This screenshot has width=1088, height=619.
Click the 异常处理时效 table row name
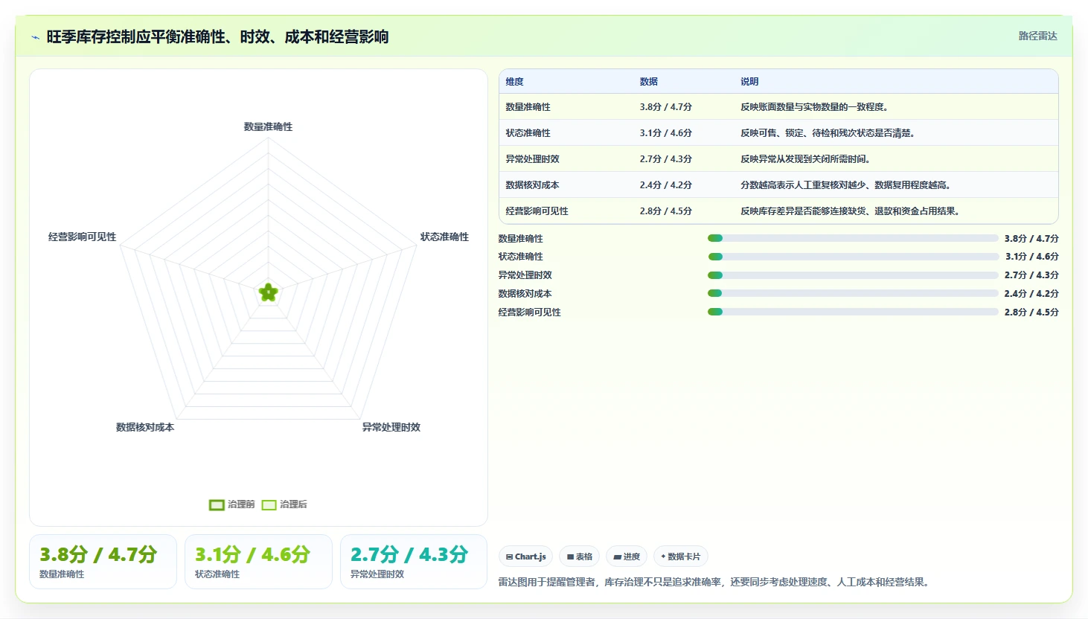(532, 159)
